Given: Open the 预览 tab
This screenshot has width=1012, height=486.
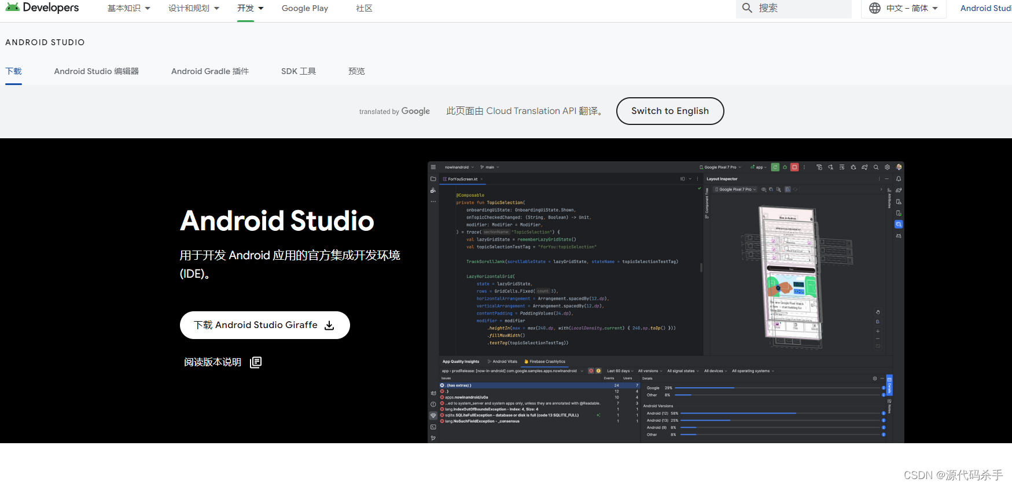Looking at the screenshot, I should [356, 71].
